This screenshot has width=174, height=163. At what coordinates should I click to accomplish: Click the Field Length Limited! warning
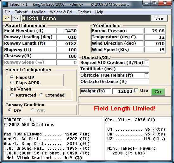[x=125, y=108]
